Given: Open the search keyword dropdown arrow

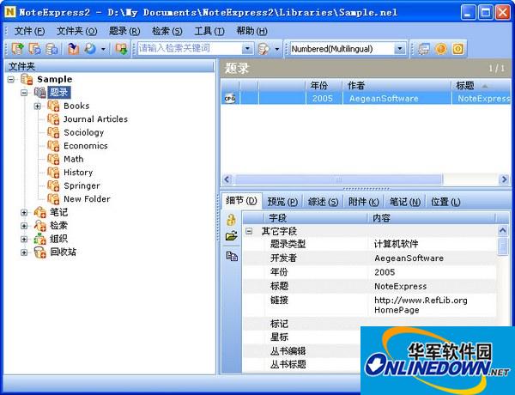Looking at the screenshot, I should (248, 49).
